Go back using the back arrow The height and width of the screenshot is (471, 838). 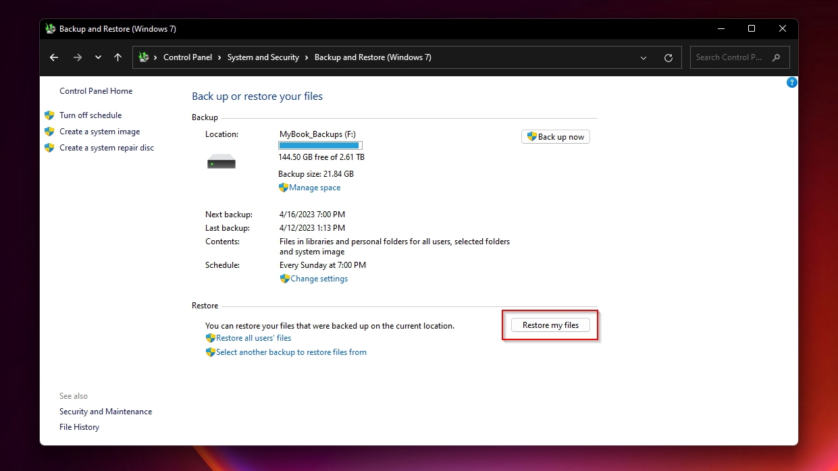(54, 58)
